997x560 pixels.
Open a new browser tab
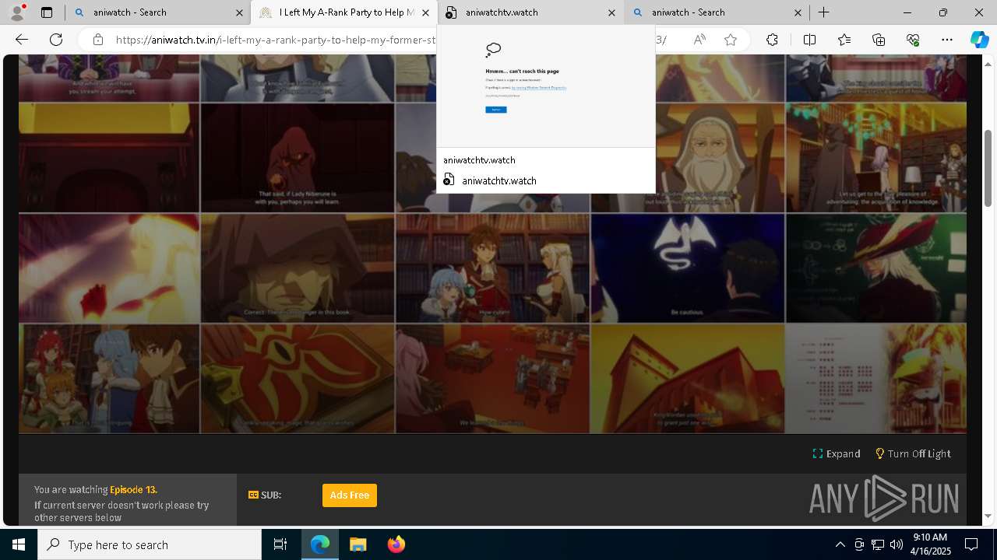[x=823, y=12]
